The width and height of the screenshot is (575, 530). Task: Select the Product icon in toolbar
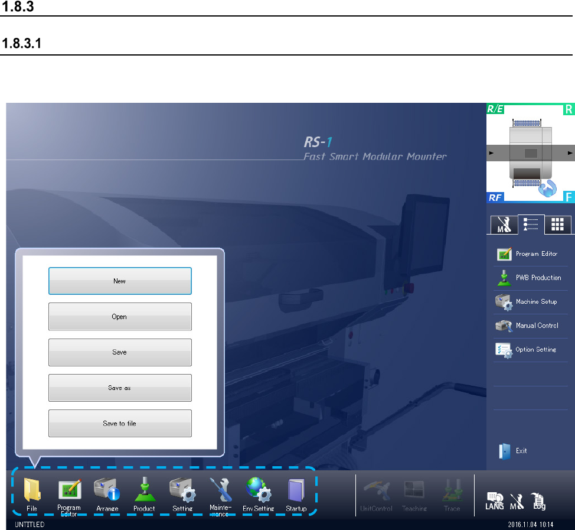click(x=145, y=489)
